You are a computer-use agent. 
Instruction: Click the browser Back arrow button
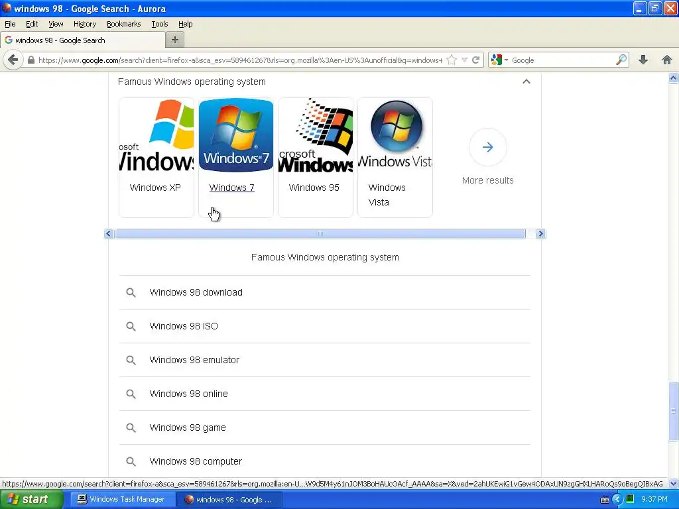click(x=13, y=60)
